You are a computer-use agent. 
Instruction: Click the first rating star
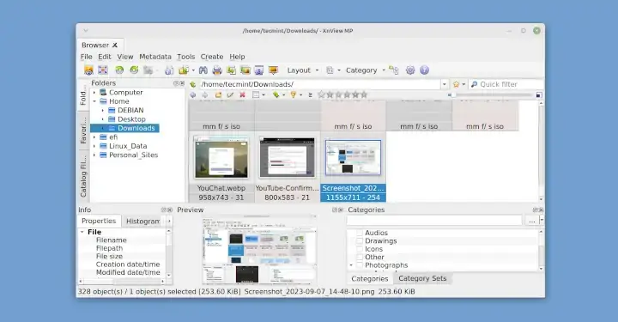point(321,94)
